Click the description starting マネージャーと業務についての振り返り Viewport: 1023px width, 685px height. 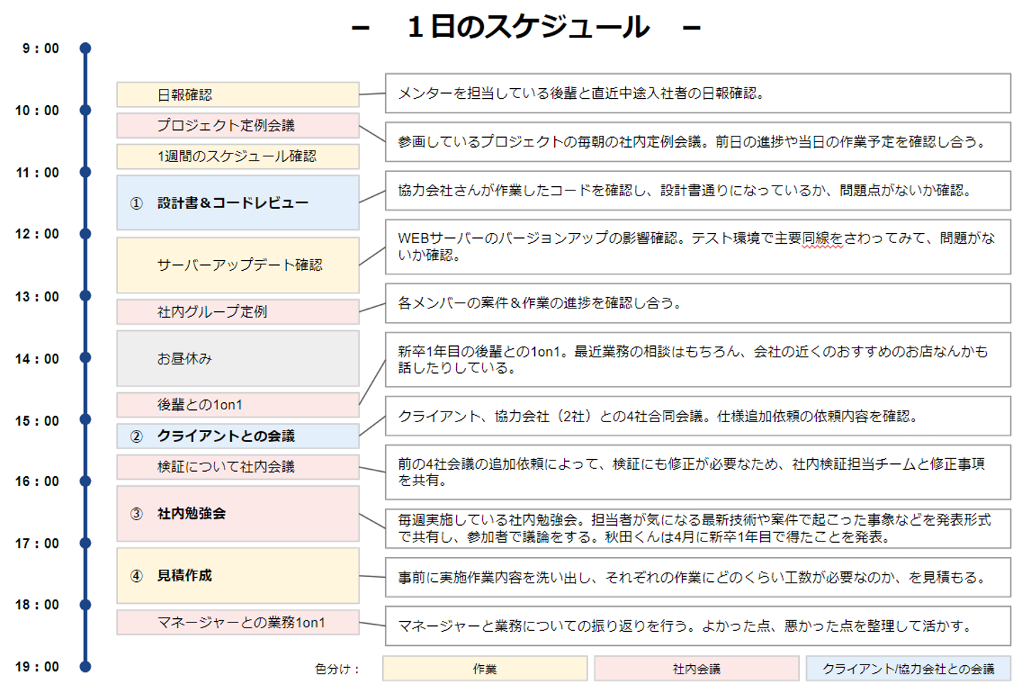point(698,626)
